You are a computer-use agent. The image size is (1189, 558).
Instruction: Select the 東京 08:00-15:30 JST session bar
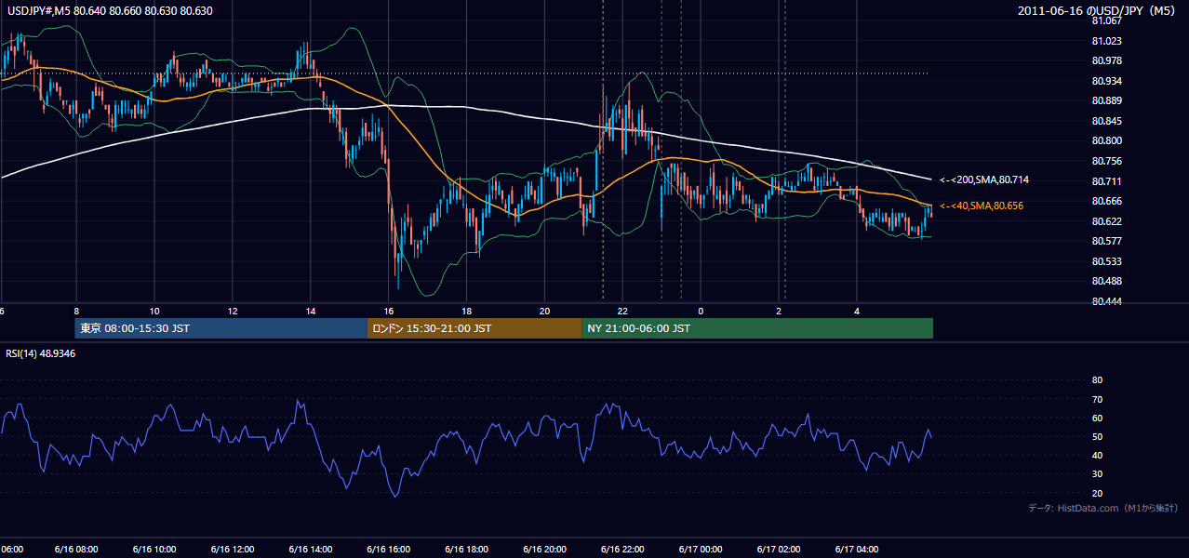(x=221, y=328)
